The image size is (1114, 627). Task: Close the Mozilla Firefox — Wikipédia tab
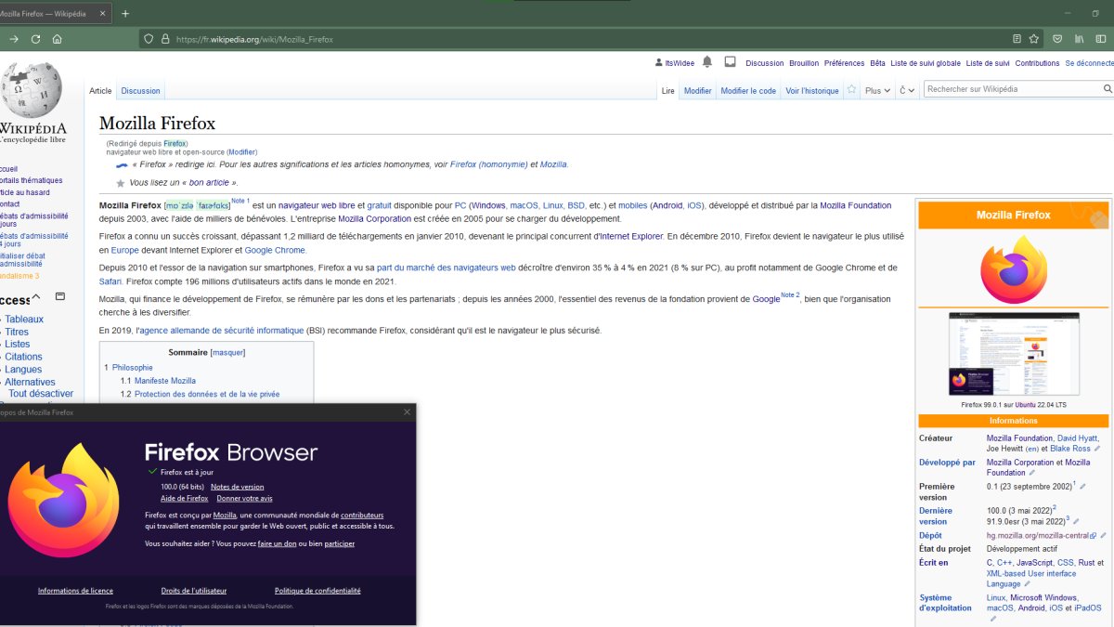pos(101,14)
